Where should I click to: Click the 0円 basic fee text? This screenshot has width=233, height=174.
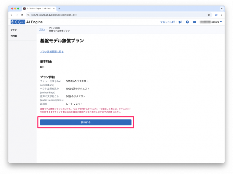pos(42,67)
